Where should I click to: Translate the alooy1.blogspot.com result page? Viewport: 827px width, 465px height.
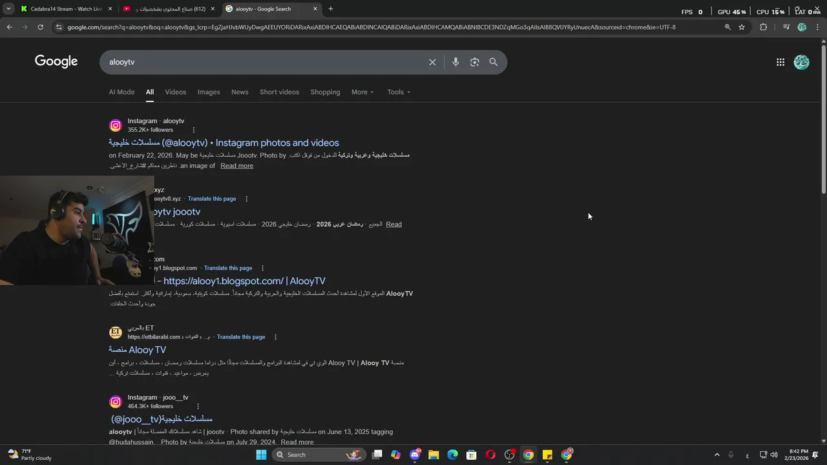228,268
